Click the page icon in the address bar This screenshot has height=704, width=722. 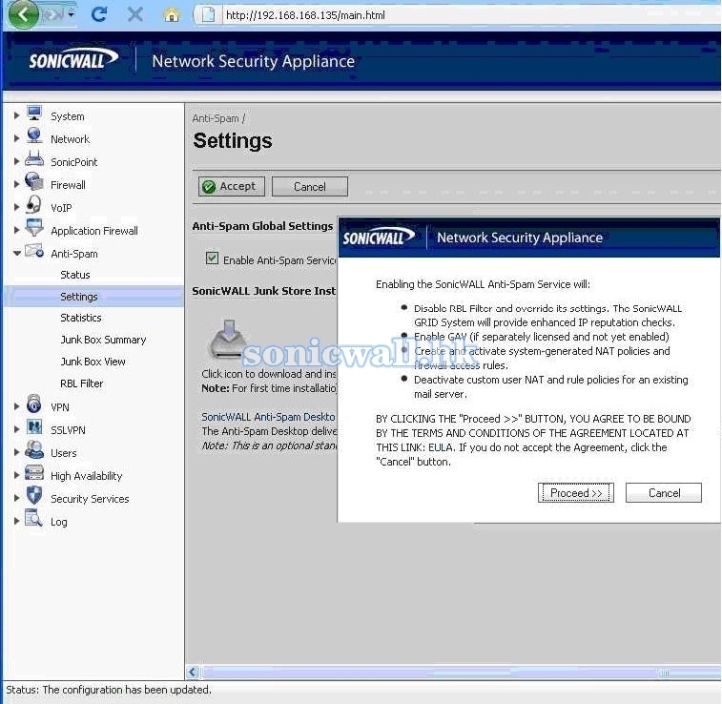[208, 14]
